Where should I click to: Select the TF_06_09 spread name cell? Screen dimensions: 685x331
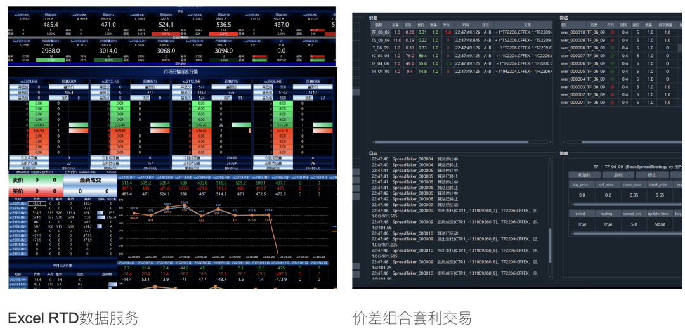(381, 32)
